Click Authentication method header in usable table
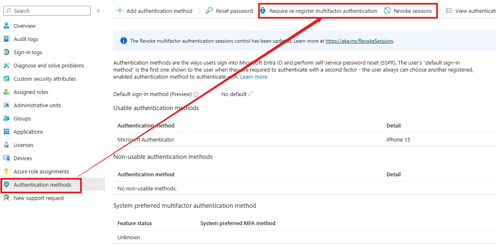The image size is (496, 245). [x=146, y=125]
